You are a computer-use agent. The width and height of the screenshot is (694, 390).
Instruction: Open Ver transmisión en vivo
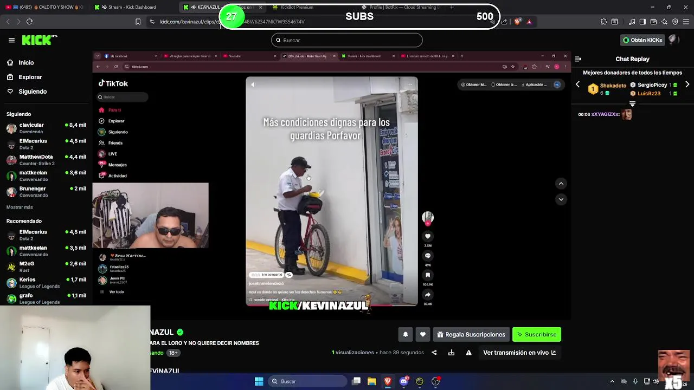point(519,353)
